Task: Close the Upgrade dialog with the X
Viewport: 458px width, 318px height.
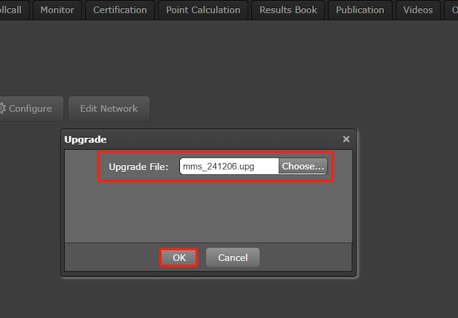Action: coord(346,139)
